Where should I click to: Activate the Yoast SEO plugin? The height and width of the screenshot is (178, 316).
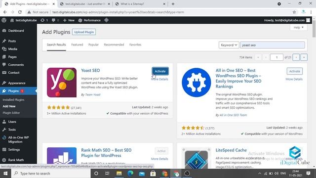(x=160, y=71)
